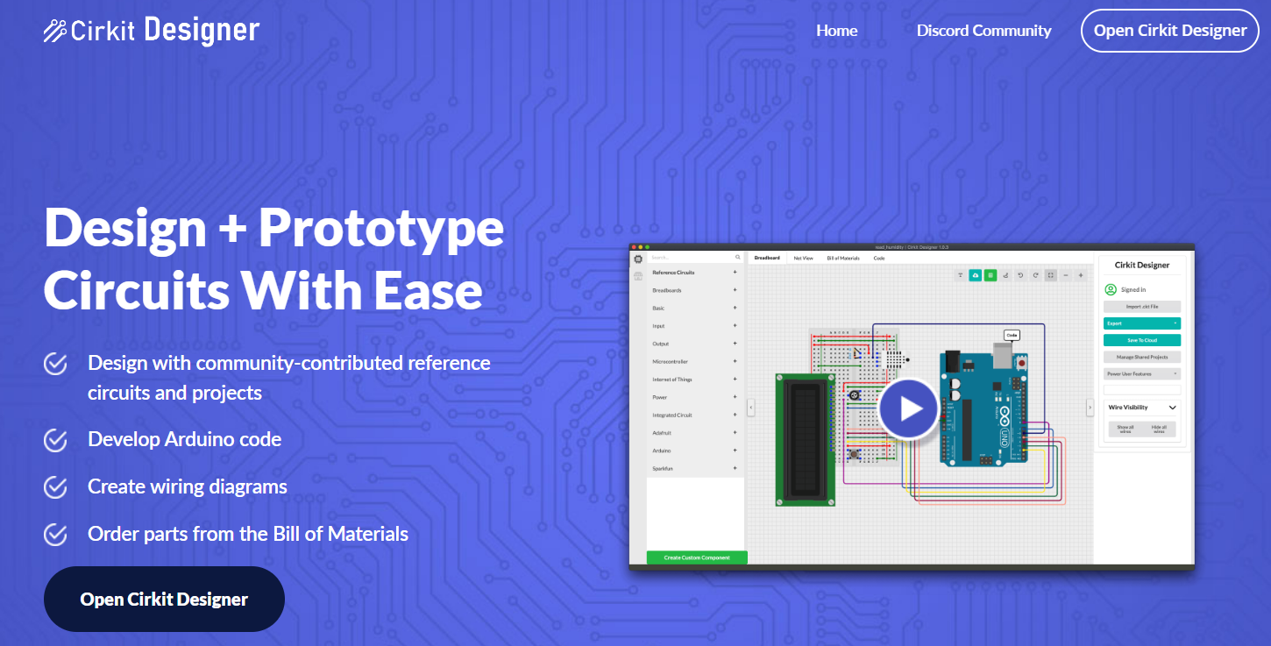Go to the Home page link
Viewport: 1271px width, 646px height.
point(836,31)
